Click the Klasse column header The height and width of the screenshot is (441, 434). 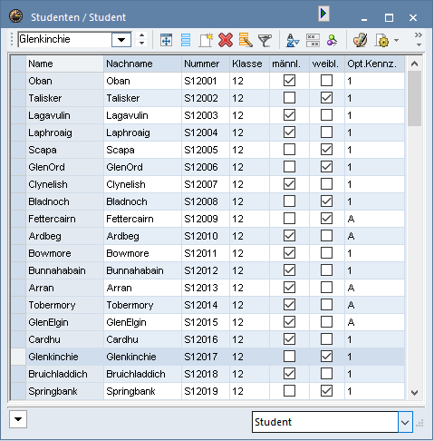coord(249,64)
